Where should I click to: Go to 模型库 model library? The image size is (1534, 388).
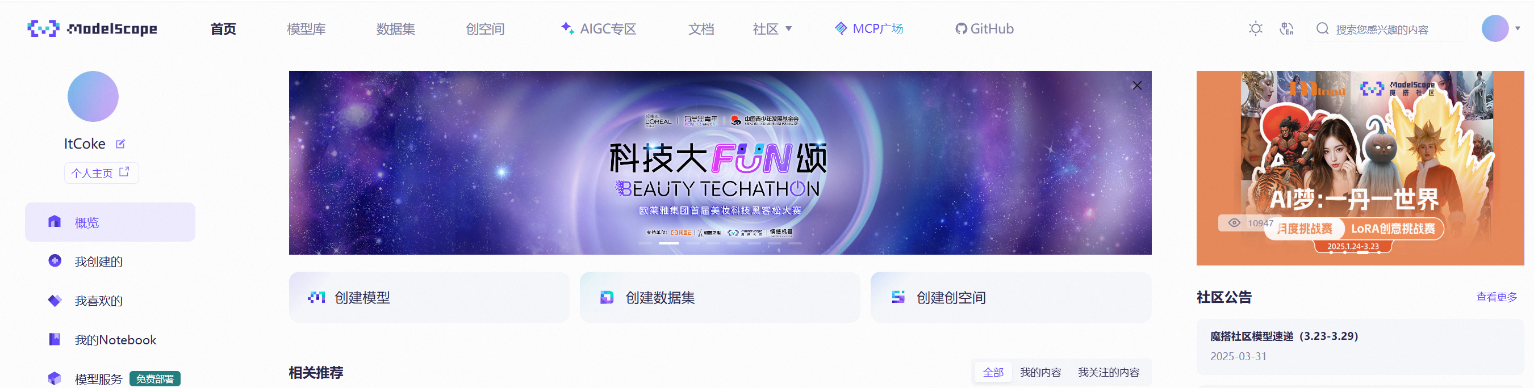[x=306, y=29]
